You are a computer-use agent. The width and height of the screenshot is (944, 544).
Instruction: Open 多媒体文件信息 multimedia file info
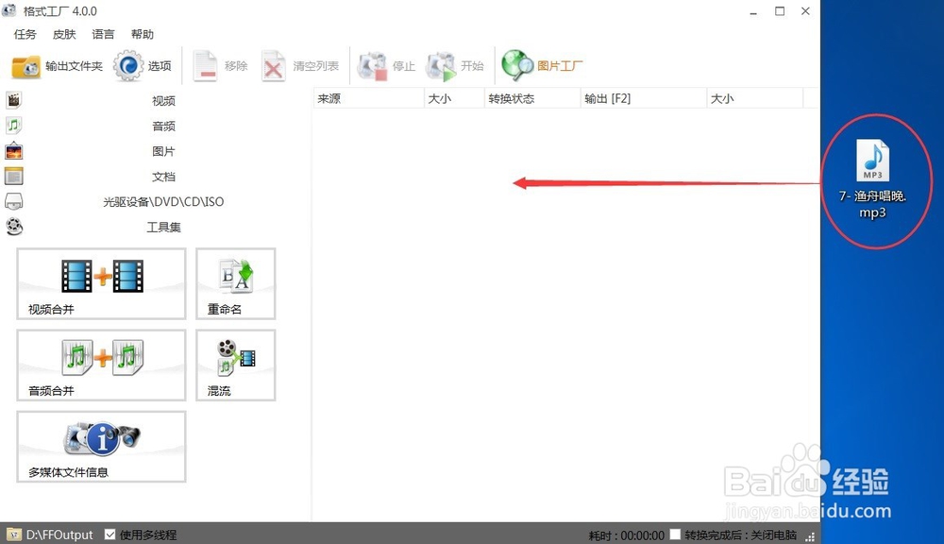coord(100,447)
